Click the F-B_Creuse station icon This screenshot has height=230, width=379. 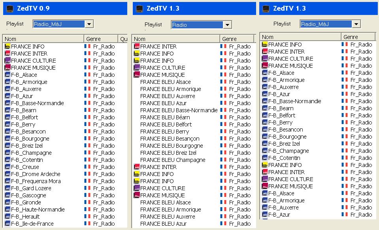[x=8, y=167]
